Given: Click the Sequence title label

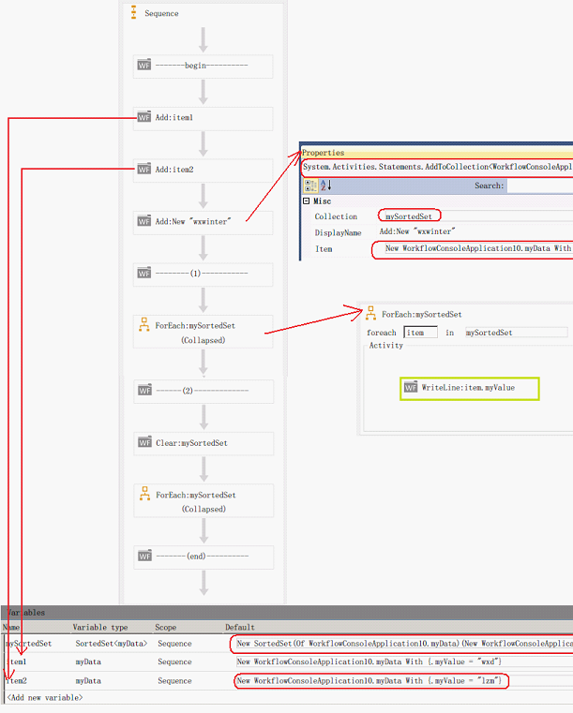Looking at the screenshot, I should click(x=161, y=13).
